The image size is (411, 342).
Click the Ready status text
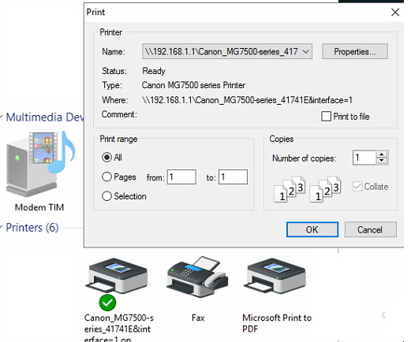tap(154, 71)
